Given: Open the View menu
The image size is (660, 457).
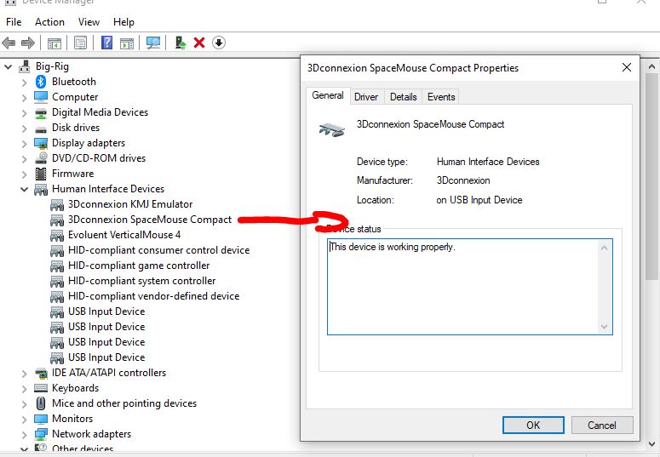Looking at the screenshot, I should point(89,22).
